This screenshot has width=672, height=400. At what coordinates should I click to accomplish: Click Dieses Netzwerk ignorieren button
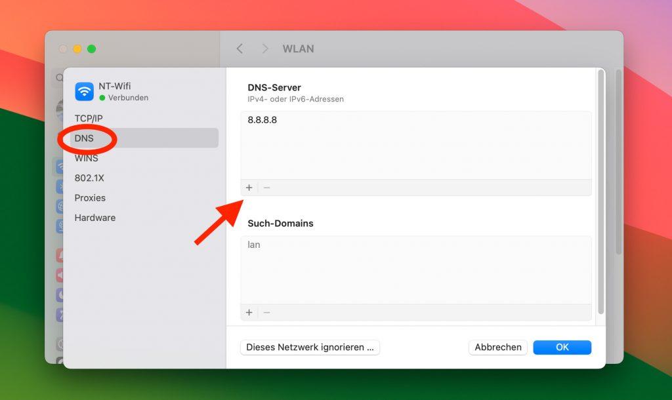click(310, 348)
